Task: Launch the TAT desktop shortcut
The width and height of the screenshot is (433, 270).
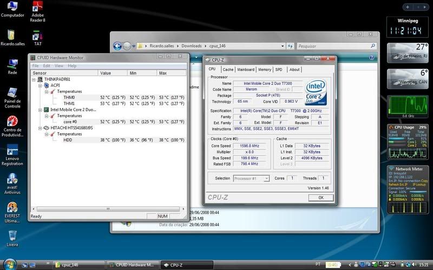Action: [x=38, y=37]
